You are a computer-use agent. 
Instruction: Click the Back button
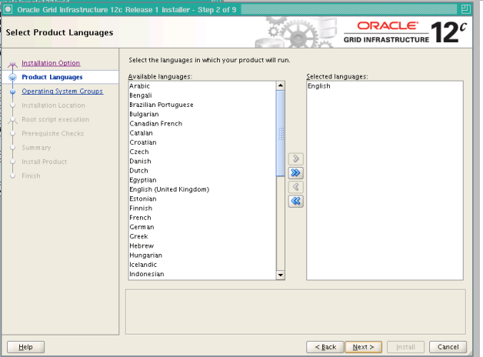click(x=325, y=347)
